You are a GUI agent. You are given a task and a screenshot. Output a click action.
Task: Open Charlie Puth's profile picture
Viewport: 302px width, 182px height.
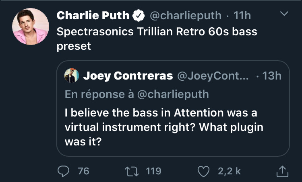tap(30, 26)
